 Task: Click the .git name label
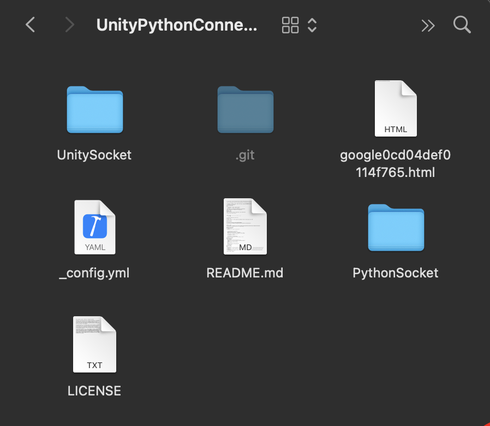tap(245, 155)
